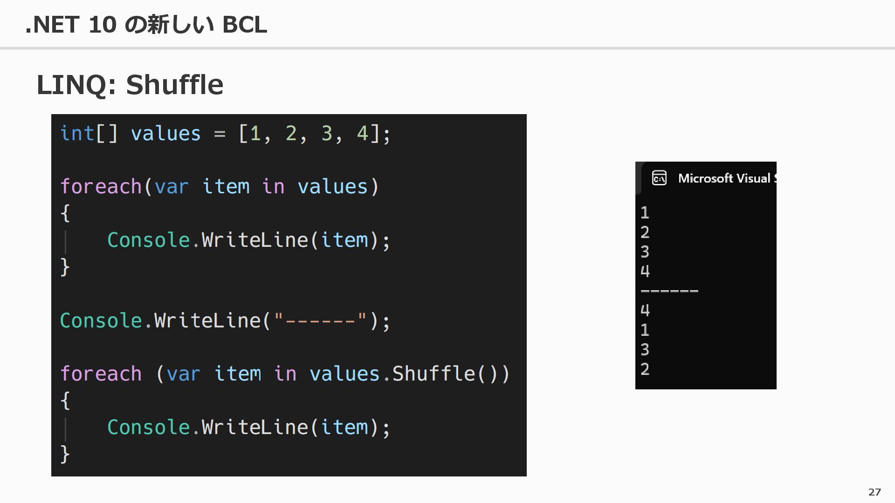Click the first output line '1' in console

click(645, 213)
